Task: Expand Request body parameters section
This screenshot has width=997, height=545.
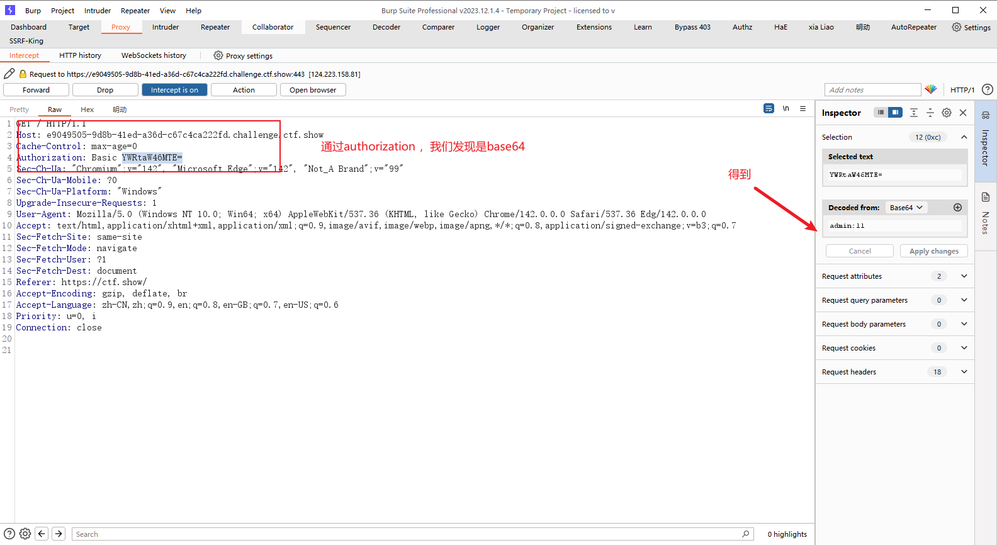Action: (964, 323)
